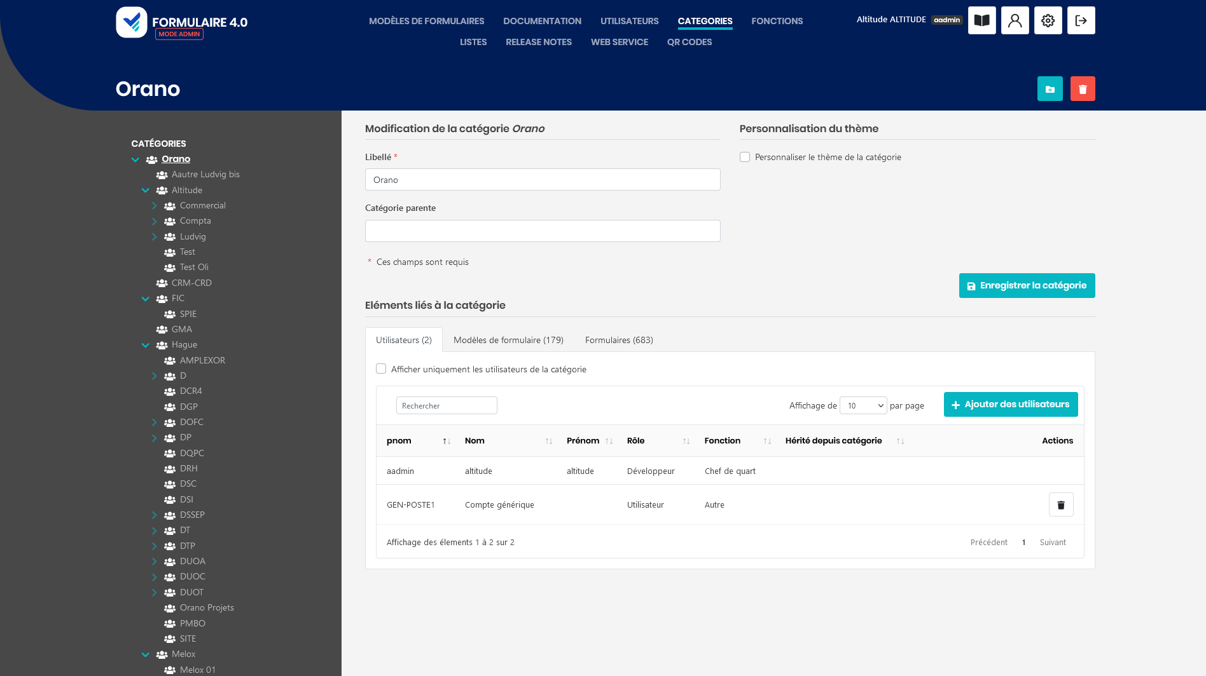Check Afficher uniquement les utilisateurs de la catégorie
Viewport: 1206px width, 676px height.
pyautogui.click(x=381, y=369)
